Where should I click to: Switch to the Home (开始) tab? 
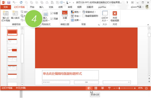click(32, 7)
